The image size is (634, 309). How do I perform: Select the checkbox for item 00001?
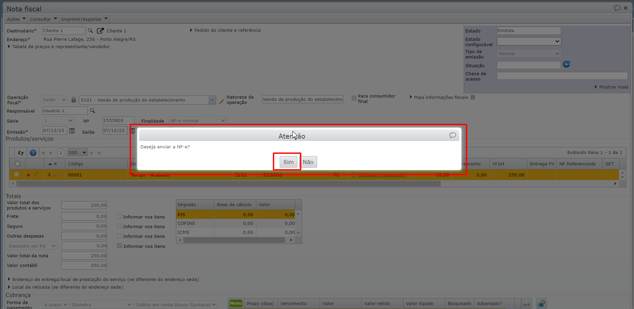tap(16, 174)
